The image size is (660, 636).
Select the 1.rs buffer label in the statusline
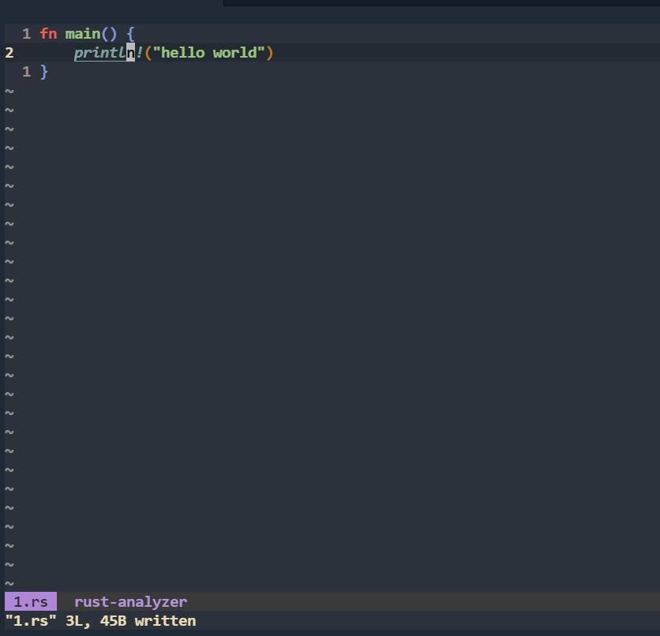click(30, 601)
